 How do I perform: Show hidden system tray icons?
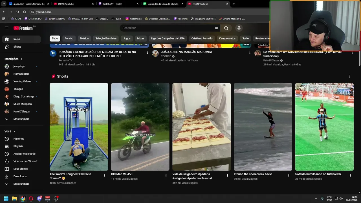(316, 198)
